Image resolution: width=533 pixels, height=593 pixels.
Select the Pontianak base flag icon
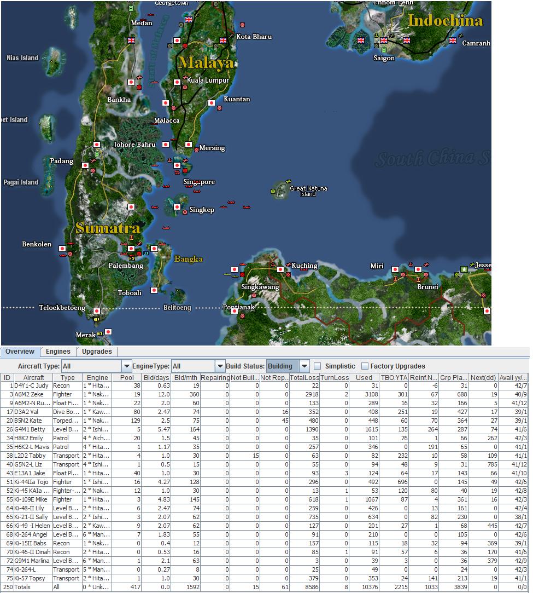[235, 311]
